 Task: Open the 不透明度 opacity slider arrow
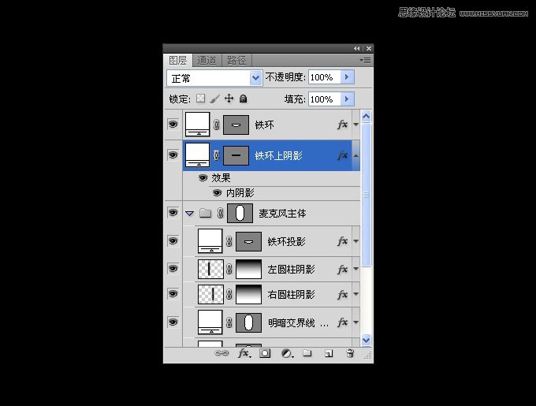coord(347,77)
